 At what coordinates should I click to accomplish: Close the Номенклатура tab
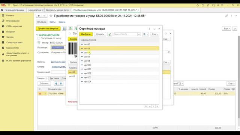pos(43,10)
